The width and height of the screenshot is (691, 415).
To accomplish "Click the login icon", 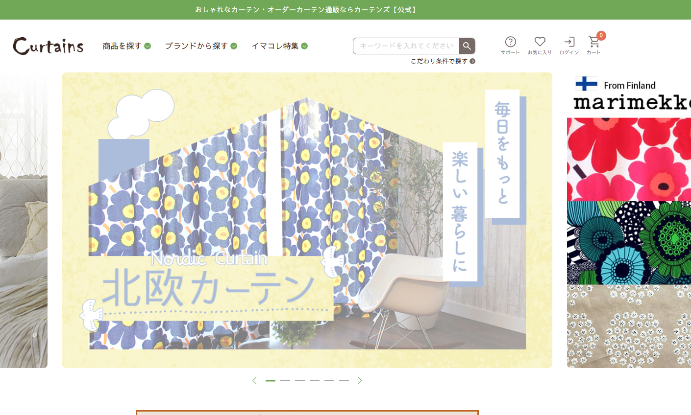I will tap(569, 46).
